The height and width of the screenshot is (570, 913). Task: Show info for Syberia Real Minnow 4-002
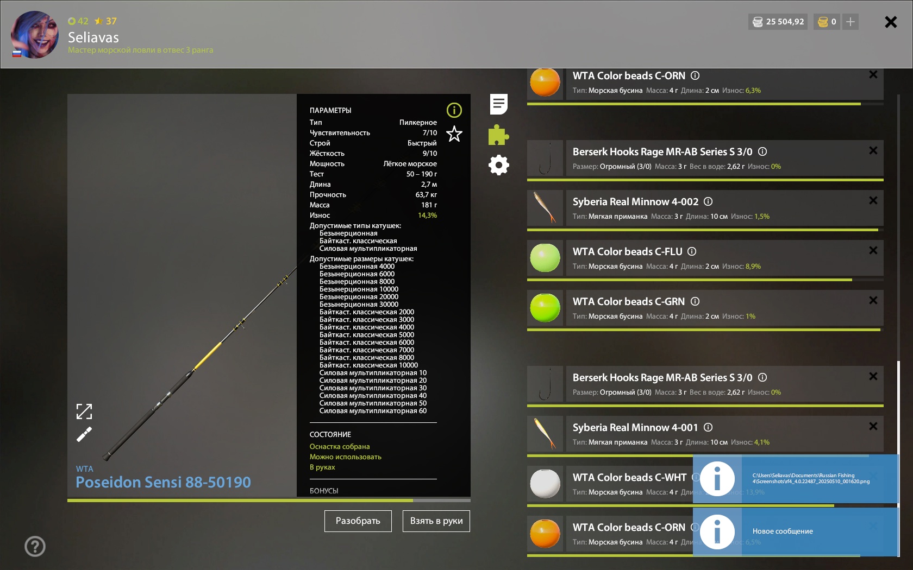pos(708,201)
